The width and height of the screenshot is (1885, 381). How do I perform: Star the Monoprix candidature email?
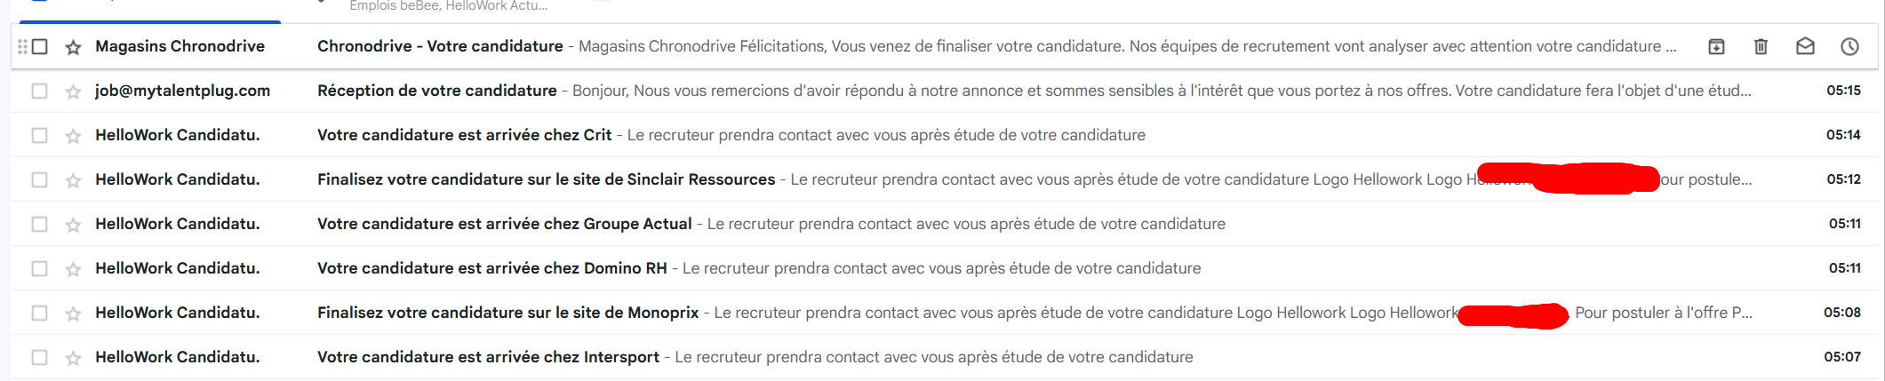[x=74, y=314]
